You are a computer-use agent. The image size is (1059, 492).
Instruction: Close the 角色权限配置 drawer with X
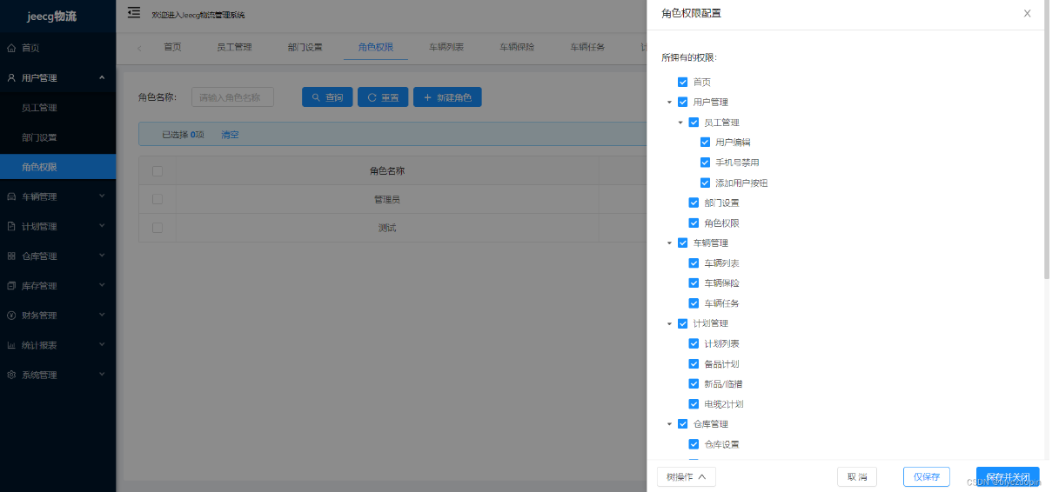(x=1027, y=13)
